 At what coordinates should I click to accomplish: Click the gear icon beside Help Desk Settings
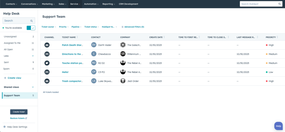[5, 127]
